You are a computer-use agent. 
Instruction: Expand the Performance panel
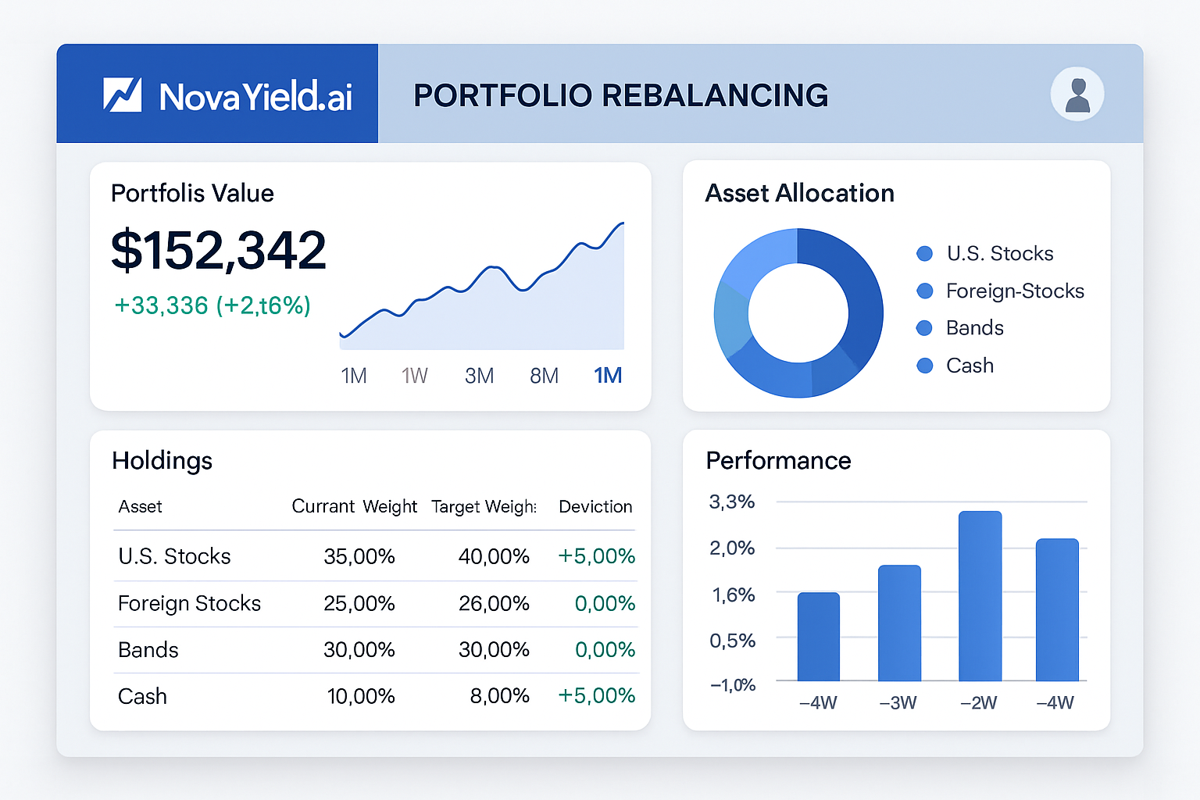click(x=778, y=461)
